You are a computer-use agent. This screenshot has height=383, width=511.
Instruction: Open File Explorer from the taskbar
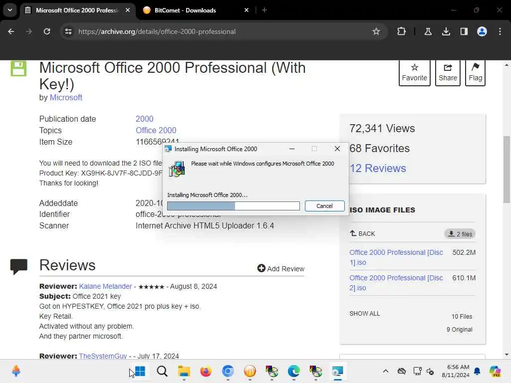(x=184, y=371)
